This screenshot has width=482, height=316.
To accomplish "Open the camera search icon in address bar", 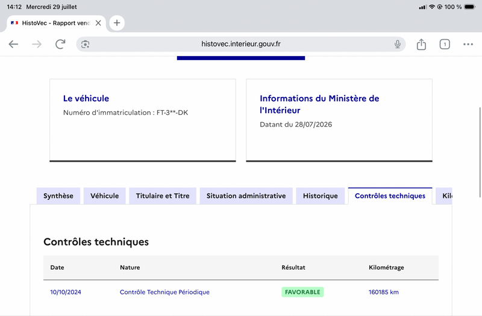I will [x=85, y=44].
